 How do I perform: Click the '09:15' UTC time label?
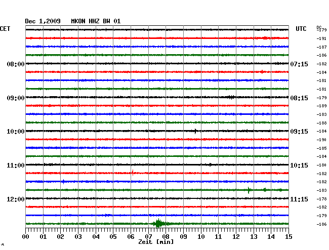[299, 132]
